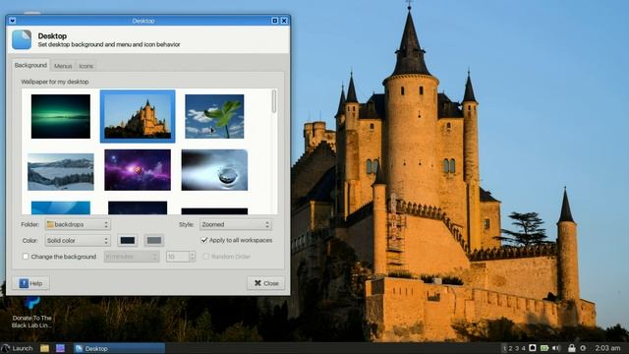Switch to the Icons tab
629x354 pixels.
click(x=86, y=66)
